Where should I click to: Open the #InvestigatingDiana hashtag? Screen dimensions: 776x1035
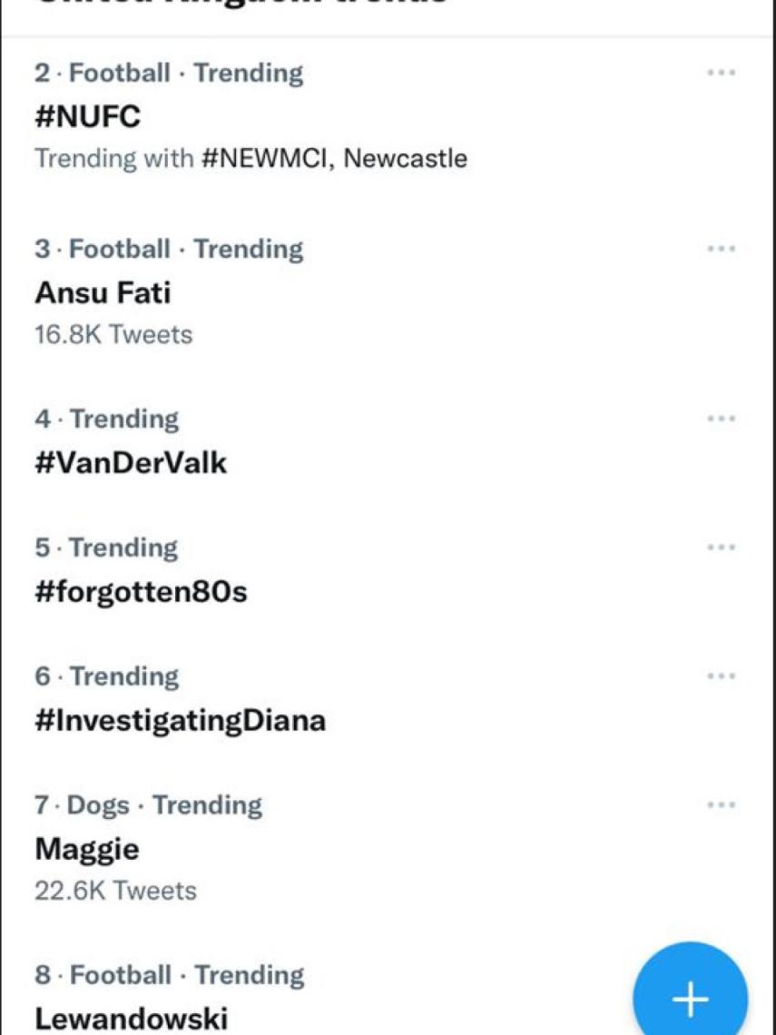click(180, 721)
